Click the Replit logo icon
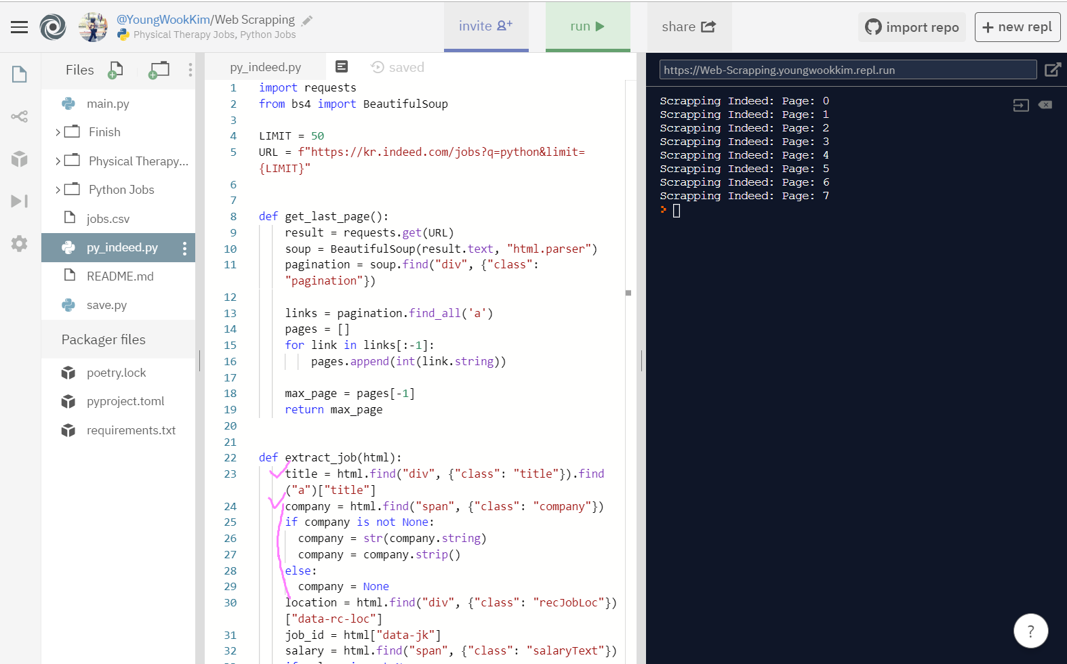 click(x=53, y=27)
